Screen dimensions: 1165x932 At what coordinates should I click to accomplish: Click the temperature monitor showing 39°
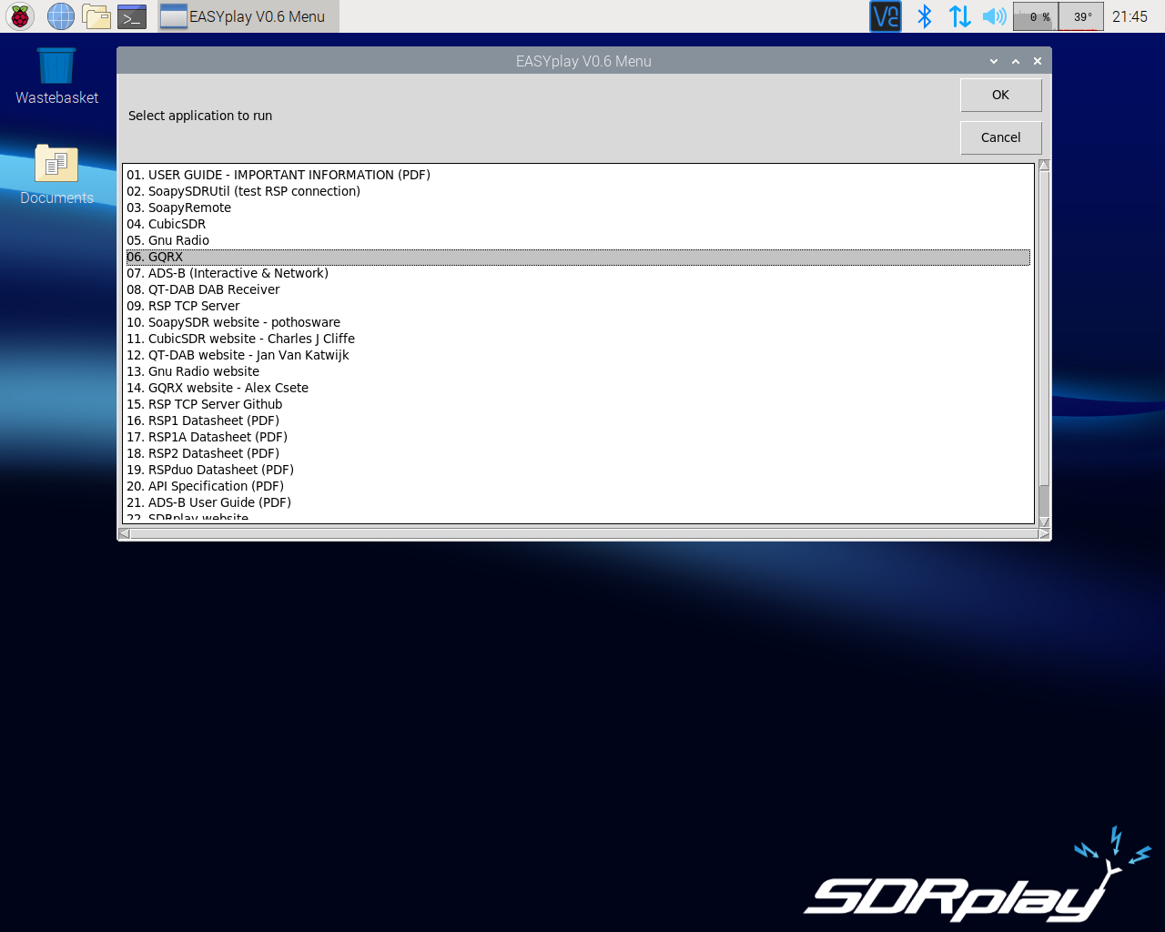coord(1081,16)
